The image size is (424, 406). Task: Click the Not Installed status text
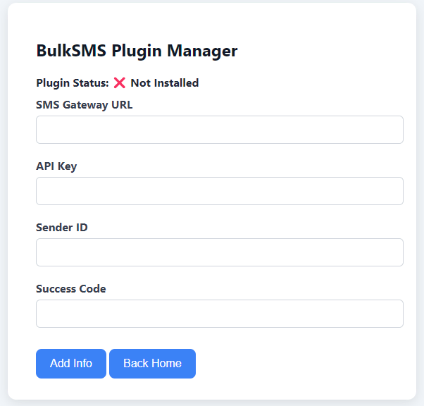point(165,83)
